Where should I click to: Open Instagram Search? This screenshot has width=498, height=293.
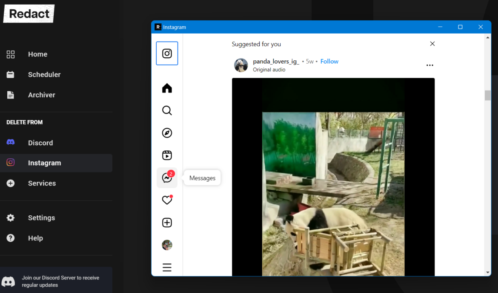167,110
